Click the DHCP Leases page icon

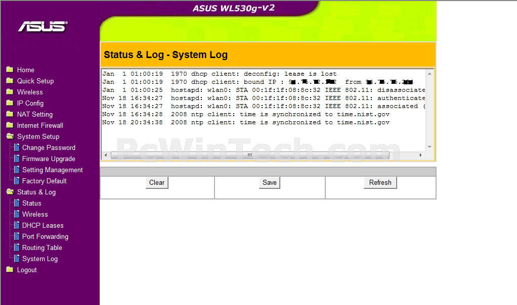point(17,225)
